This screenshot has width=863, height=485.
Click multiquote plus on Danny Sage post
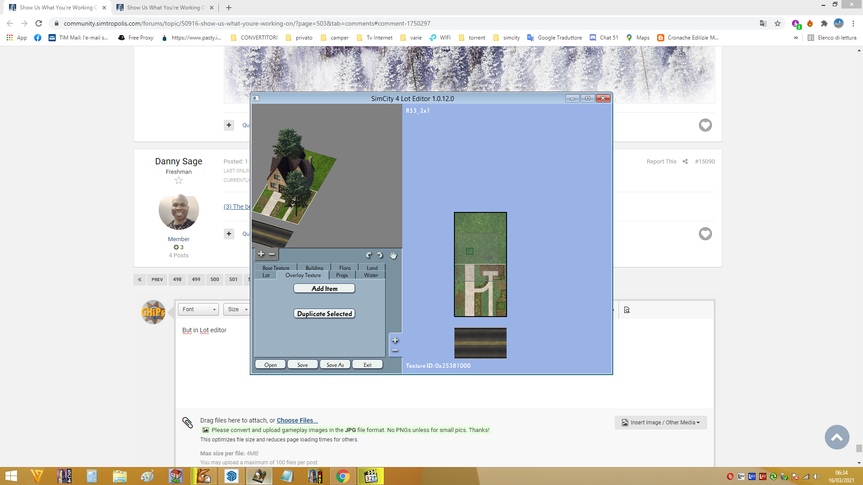pos(229,234)
